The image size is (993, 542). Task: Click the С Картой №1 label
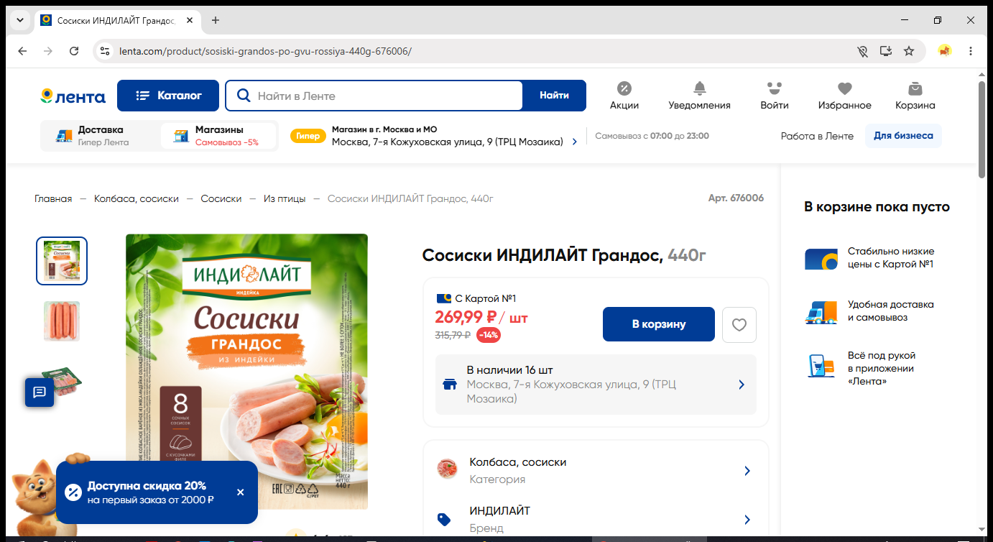click(476, 298)
